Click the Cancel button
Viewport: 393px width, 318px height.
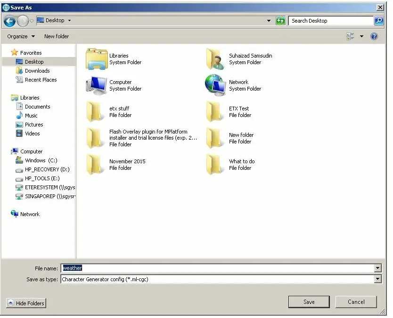point(356,302)
